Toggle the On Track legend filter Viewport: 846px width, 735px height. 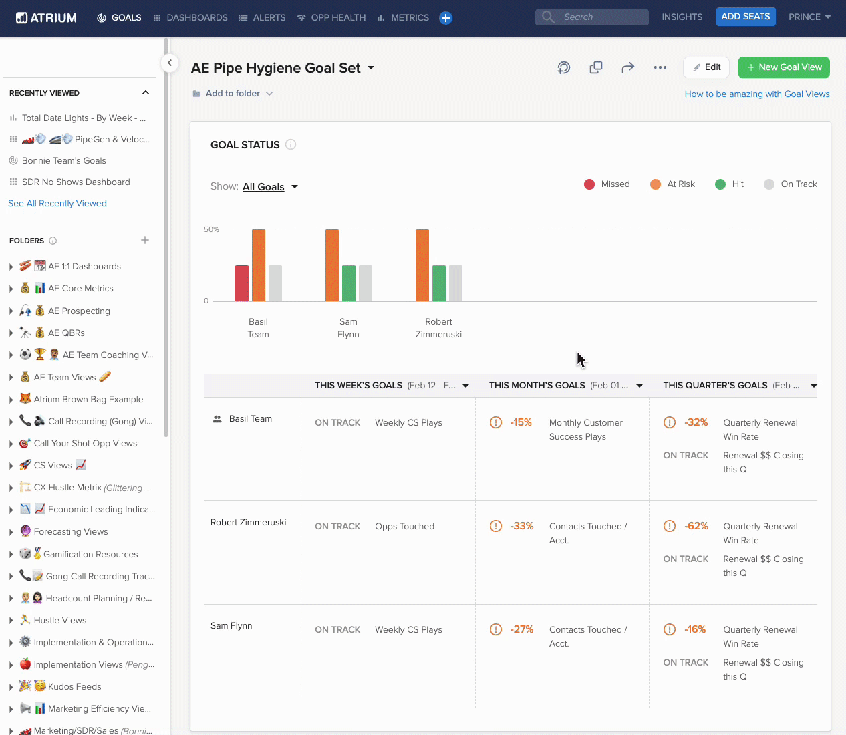791,184
